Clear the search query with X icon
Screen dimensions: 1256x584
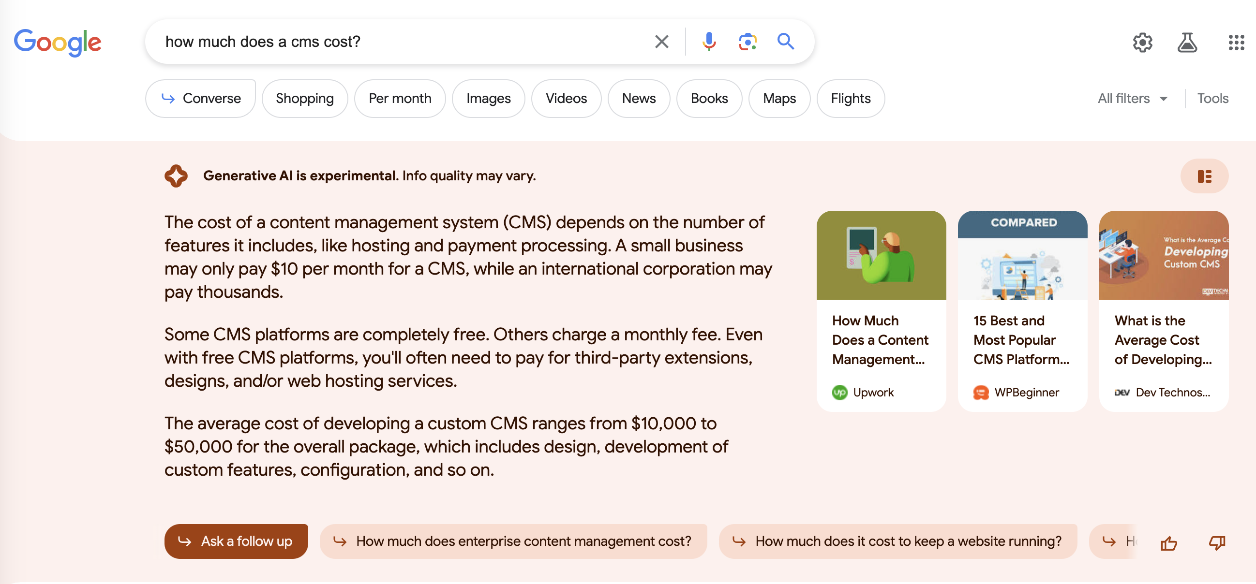coord(661,42)
